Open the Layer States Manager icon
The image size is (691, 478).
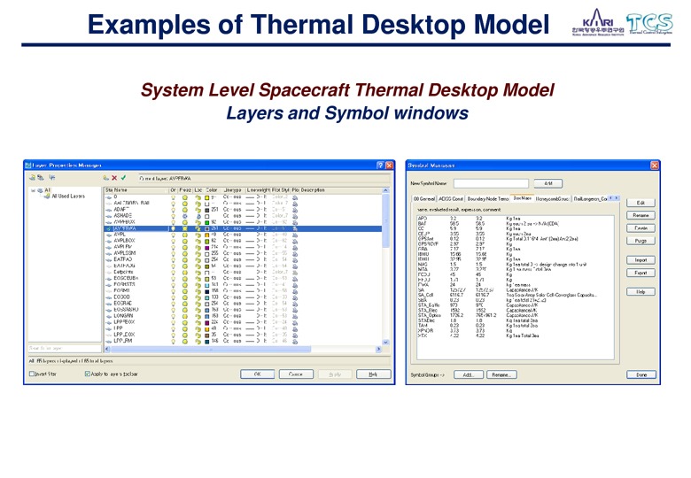(52, 177)
